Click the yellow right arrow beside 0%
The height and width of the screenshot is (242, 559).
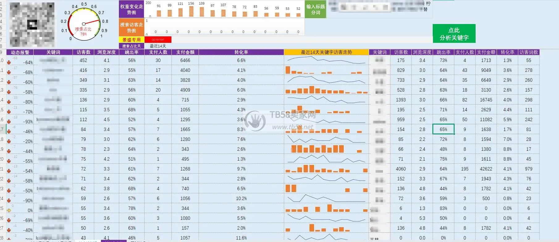click(9, 210)
